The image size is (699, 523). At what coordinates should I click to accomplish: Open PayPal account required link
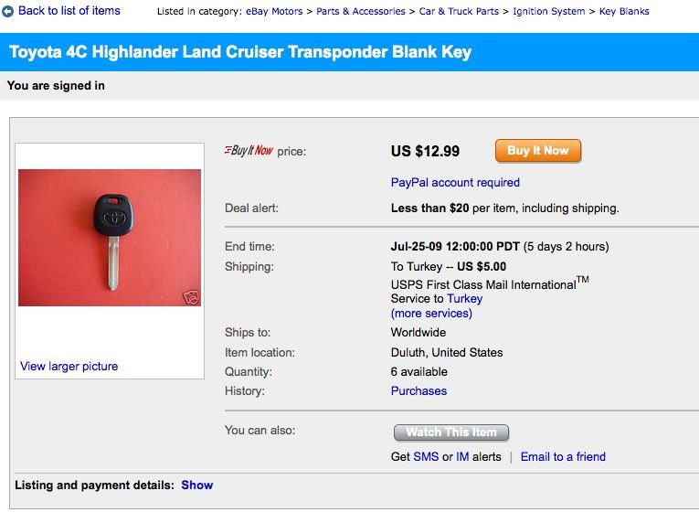coord(455,182)
